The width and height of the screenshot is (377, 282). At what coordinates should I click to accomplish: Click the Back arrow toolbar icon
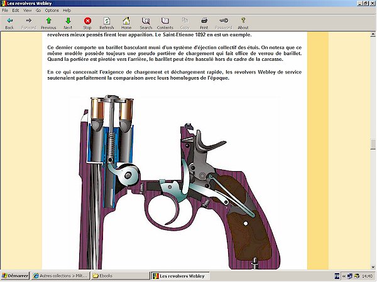[x=9, y=21]
